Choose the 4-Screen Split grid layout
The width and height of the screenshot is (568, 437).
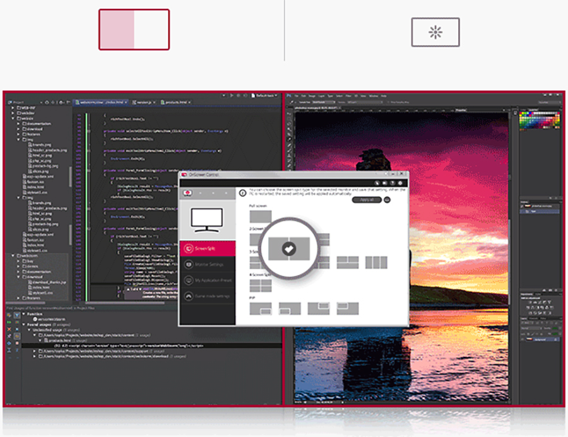261,286
